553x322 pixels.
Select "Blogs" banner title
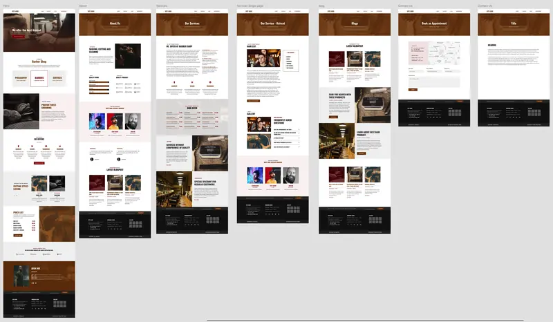355,23
